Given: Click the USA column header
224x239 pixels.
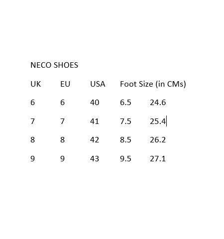Looking at the screenshot, I should click(98, 84).
